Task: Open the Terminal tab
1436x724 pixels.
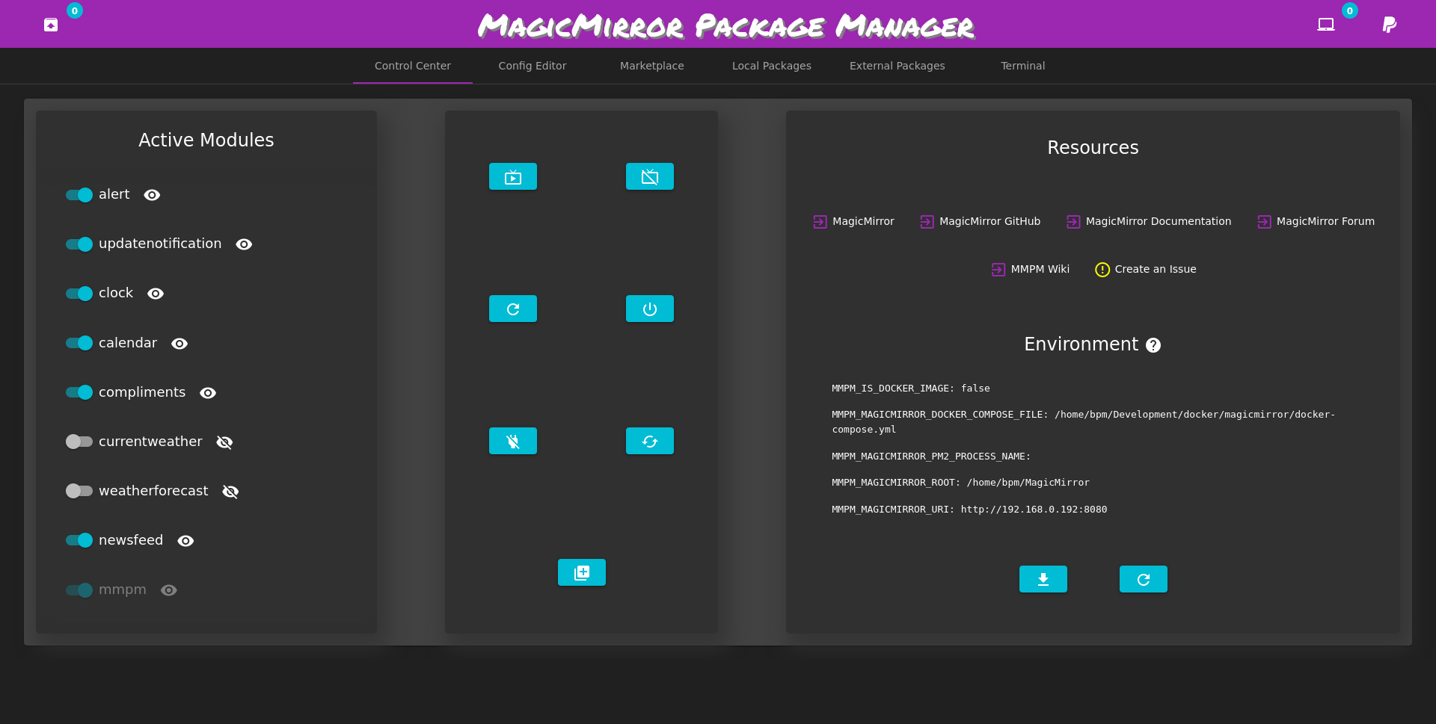Action: point(1023,66)
